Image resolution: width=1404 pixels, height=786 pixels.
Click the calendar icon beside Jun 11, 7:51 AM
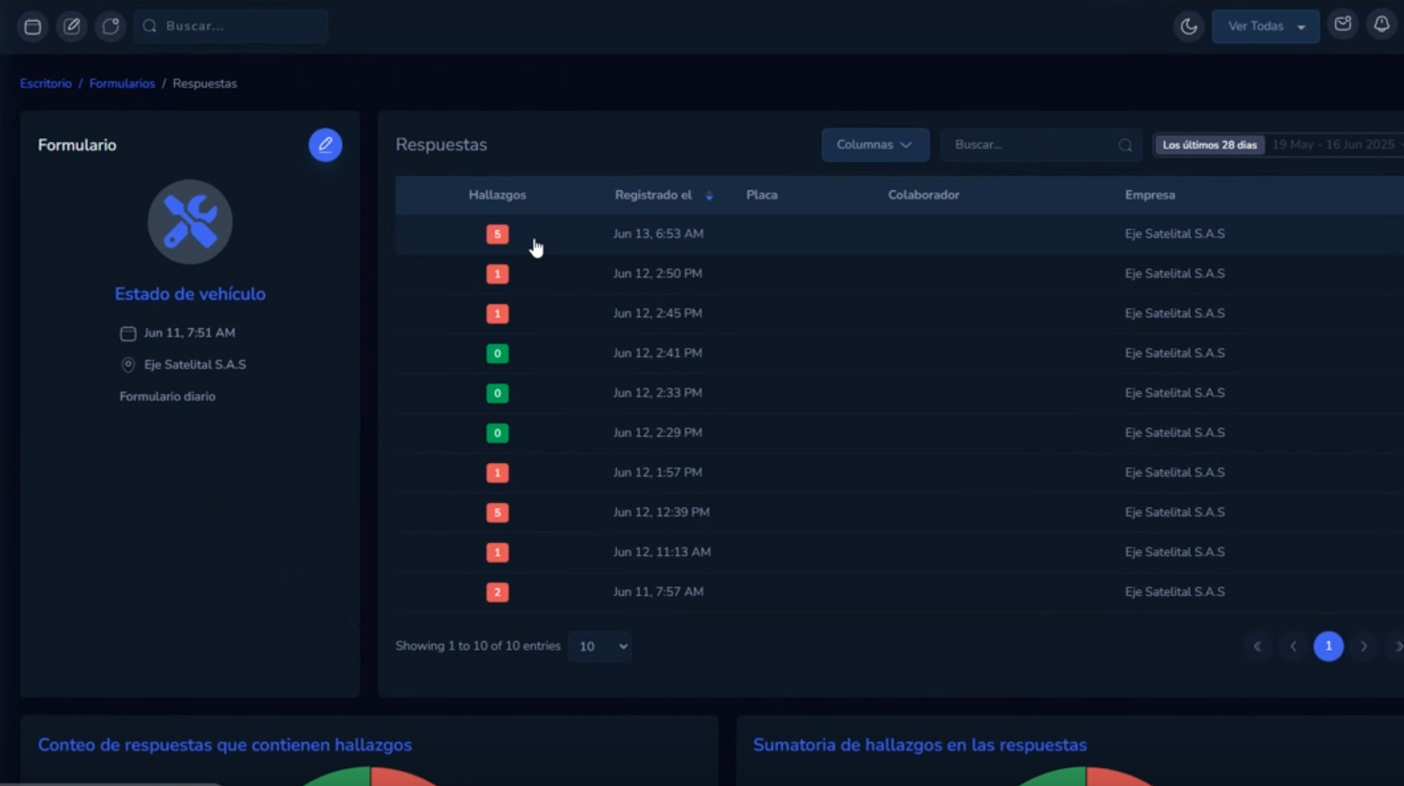(x=128, y=333)
